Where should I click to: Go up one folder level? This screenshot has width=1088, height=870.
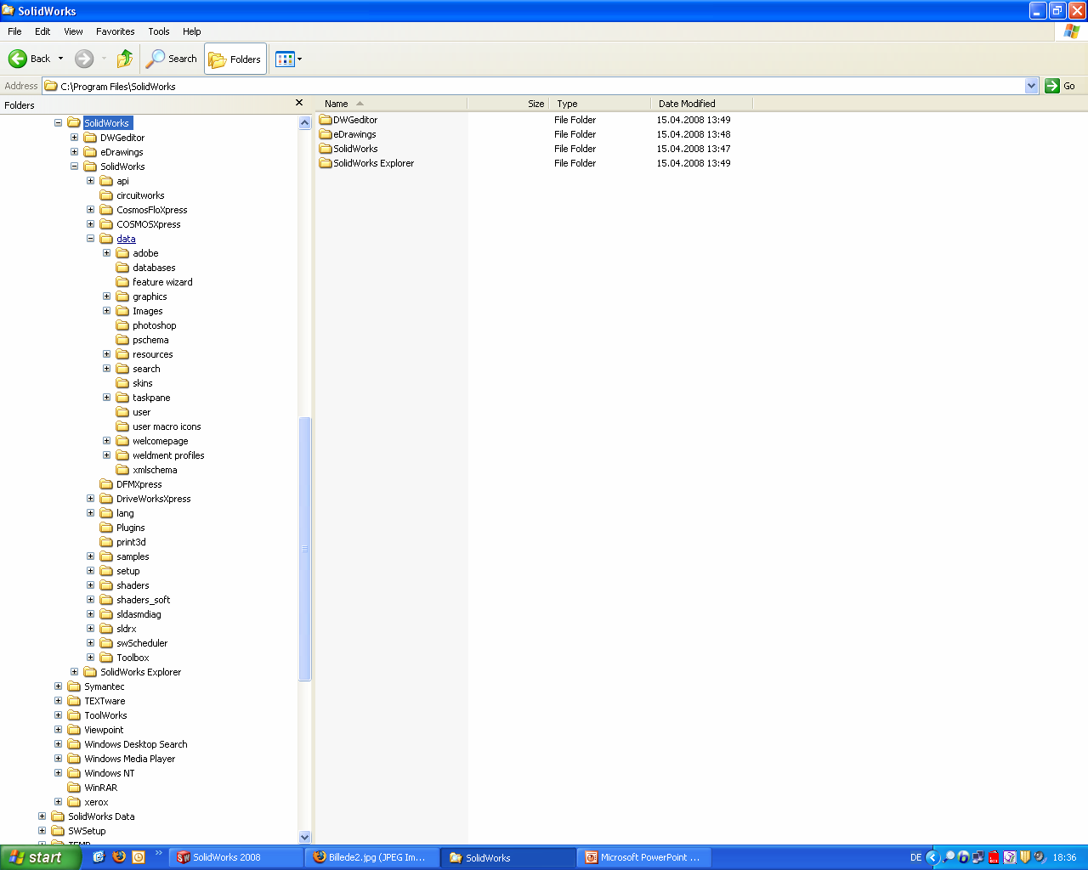coord(125,59)
